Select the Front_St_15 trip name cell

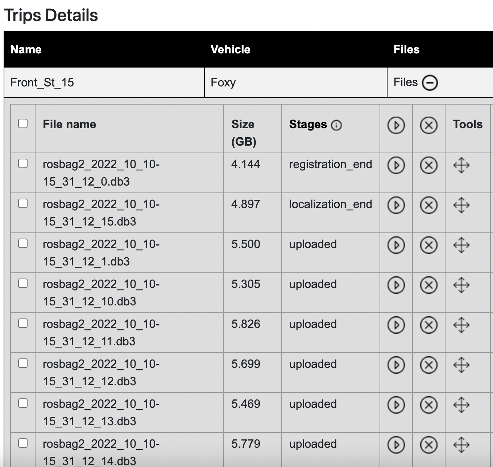[x=104, y=82]
